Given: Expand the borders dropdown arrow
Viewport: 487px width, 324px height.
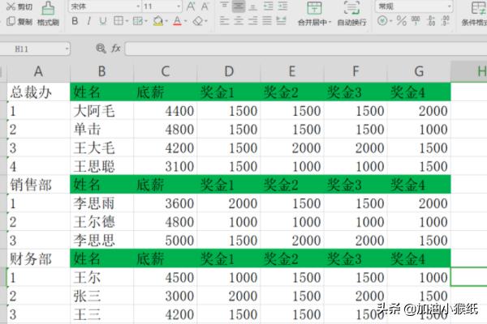Looking at the screenshot, I should (x=127, y=21).
